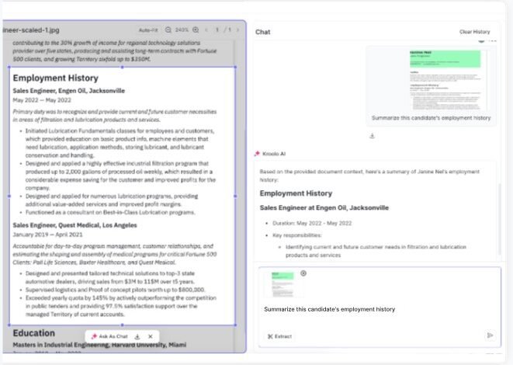The height and width of the screenshot is (365, 513).
Task: Click the file name 'ineer-scaled-1.jpg'
Action: pyautogui.click(x=31, y=30)
